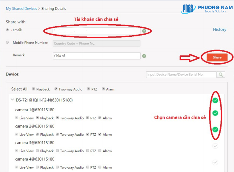
Task: Click the device name search box
Action: coord(181,75)
